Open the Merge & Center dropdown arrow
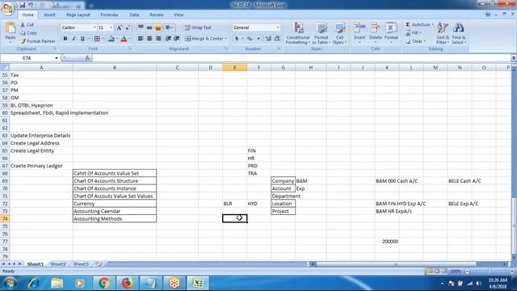Screen dimensions: 517x291 coord(226,39)
